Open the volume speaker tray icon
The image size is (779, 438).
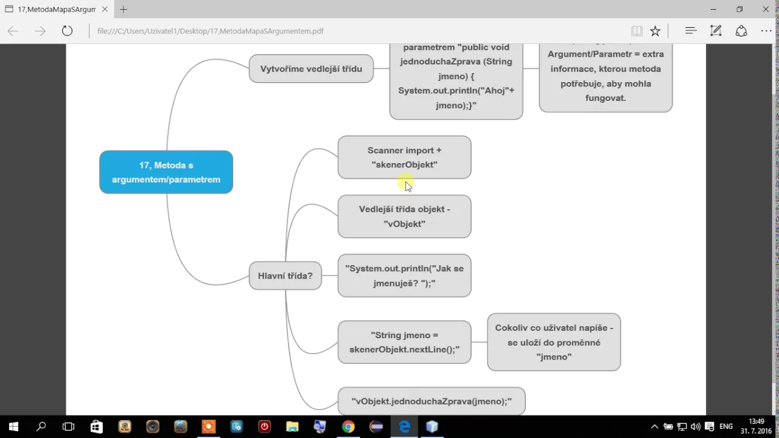(x=696, y=426)
